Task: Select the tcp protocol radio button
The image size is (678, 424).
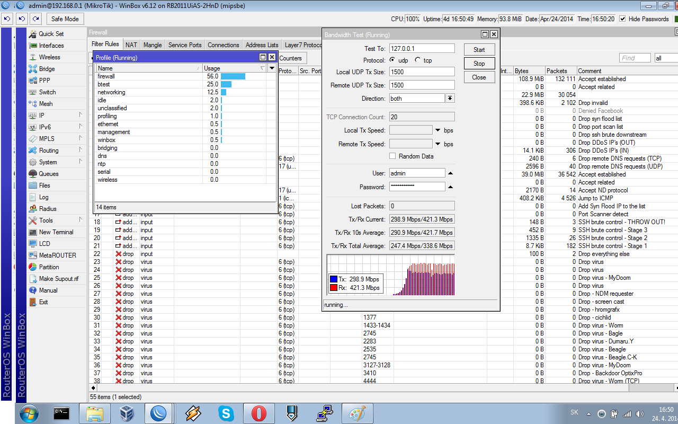Action: [x=418, y=60]
